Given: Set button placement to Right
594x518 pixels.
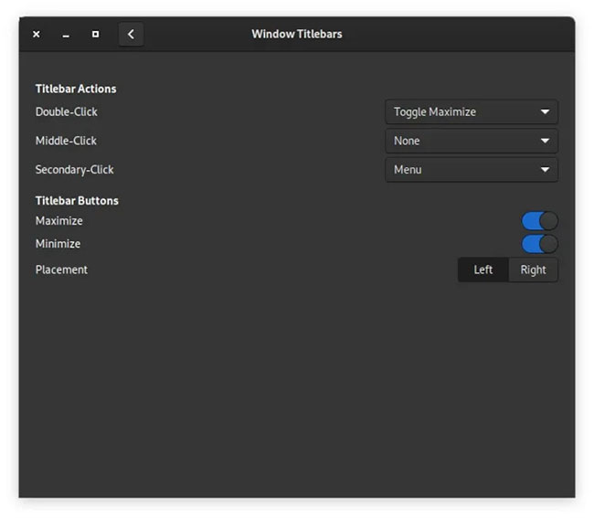Looking at the screenshot, I should (533, 270).
